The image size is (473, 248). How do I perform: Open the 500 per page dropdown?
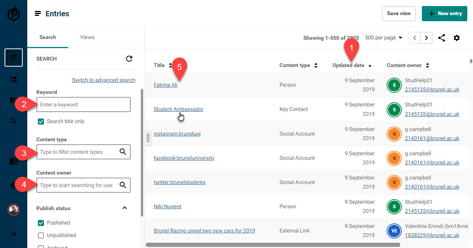[x=384, y=38]
